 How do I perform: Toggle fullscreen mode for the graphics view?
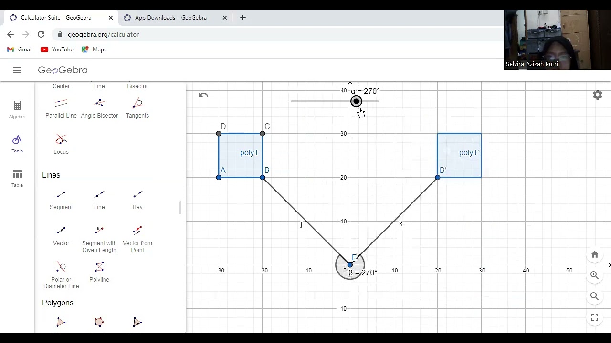point(594,317)
